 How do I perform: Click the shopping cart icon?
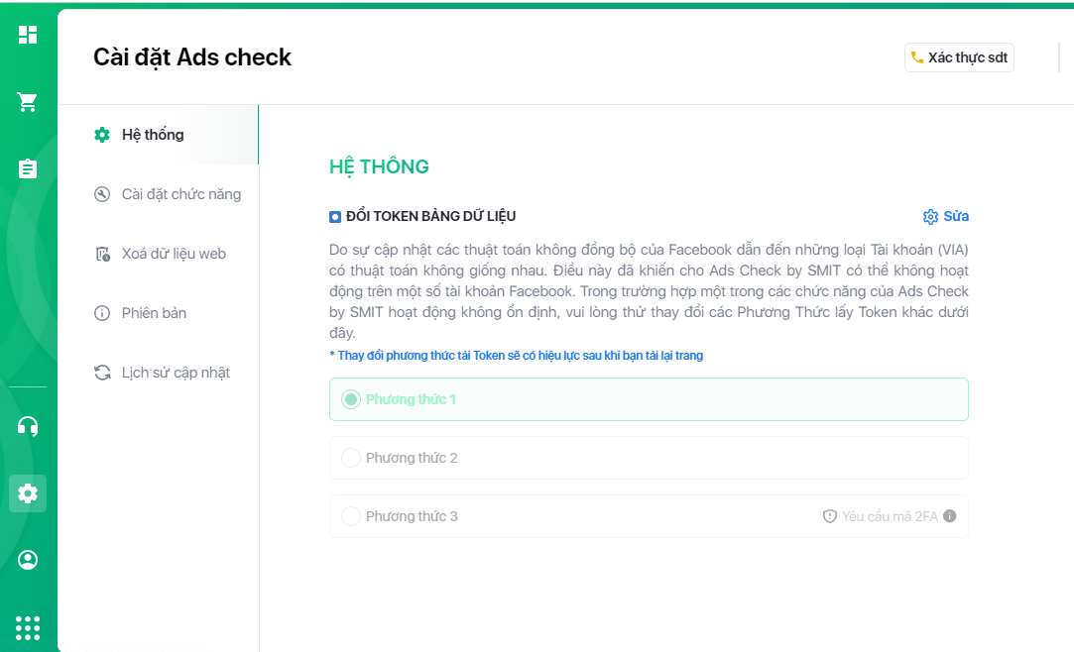tap(28, 102)
